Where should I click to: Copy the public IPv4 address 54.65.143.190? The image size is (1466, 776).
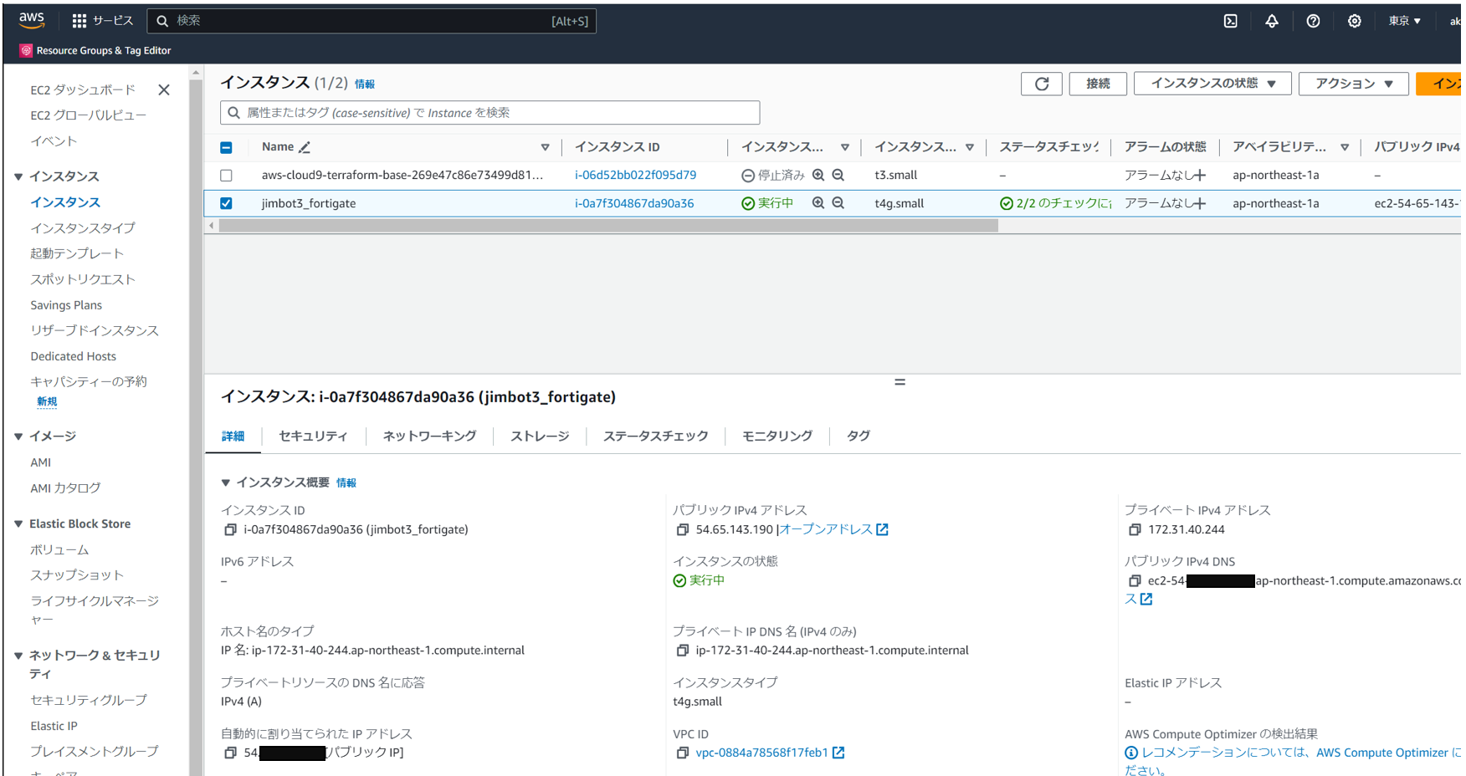[x=683, y=530]
